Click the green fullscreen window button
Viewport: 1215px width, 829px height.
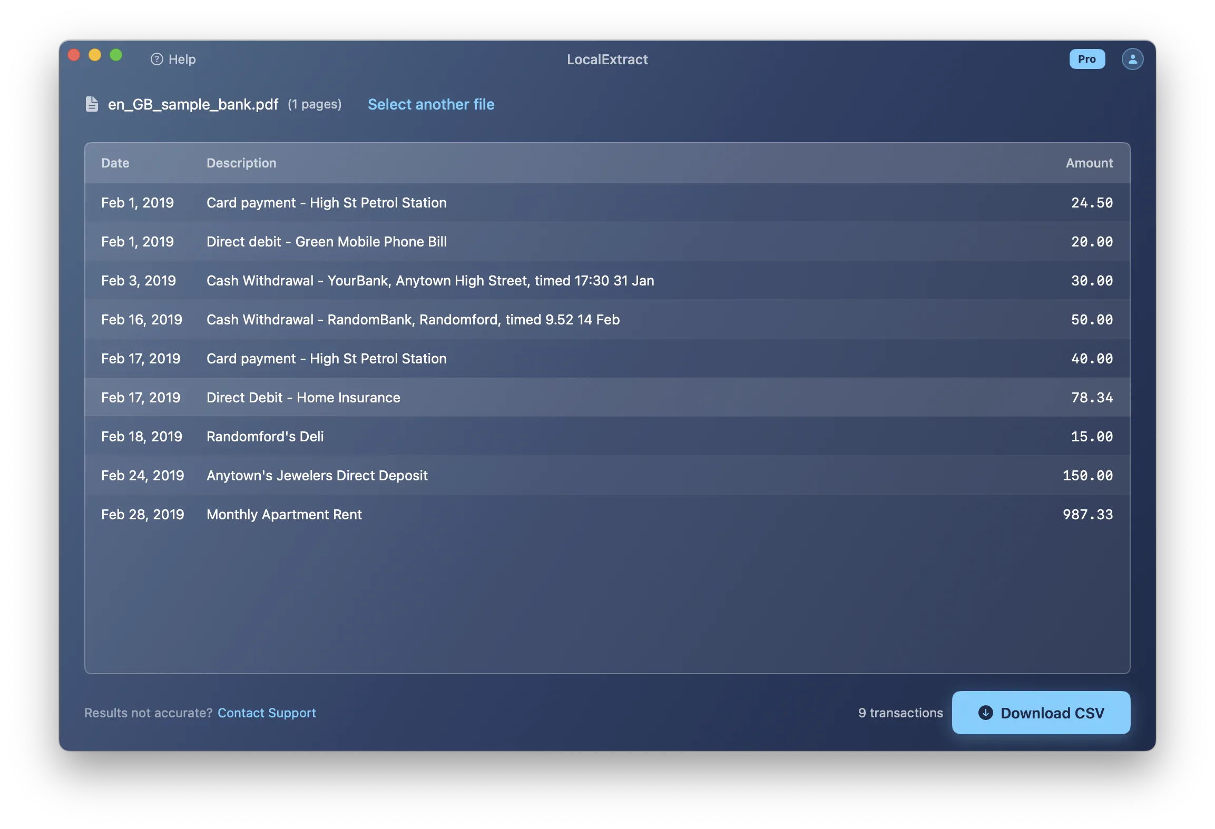[x=116, y=55]
